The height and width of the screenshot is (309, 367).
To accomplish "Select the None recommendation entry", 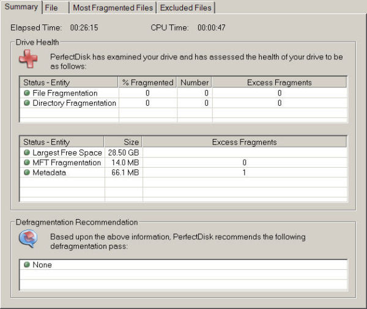I will coord(183,265).
